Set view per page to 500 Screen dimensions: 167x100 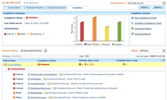(x=163, y=56)
